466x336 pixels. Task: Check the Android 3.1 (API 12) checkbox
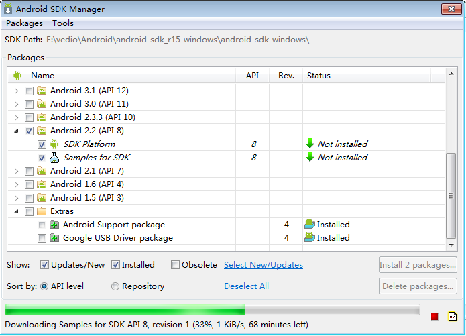pos(29,91)
